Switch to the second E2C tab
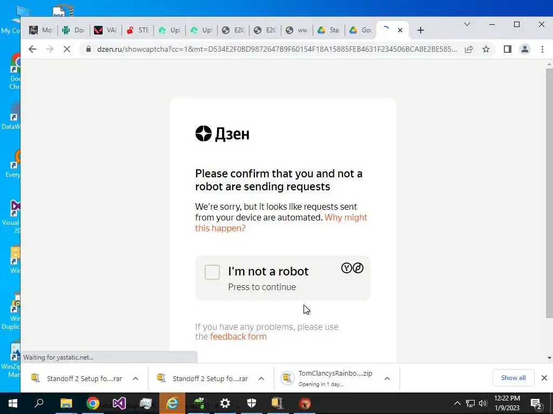553x414 pixels. pos(265,30)
